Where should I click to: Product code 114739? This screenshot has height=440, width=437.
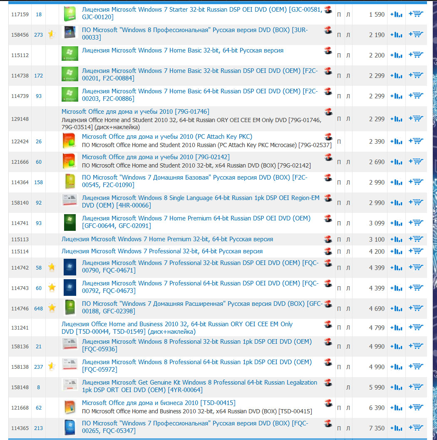click(x=20, y=96)
